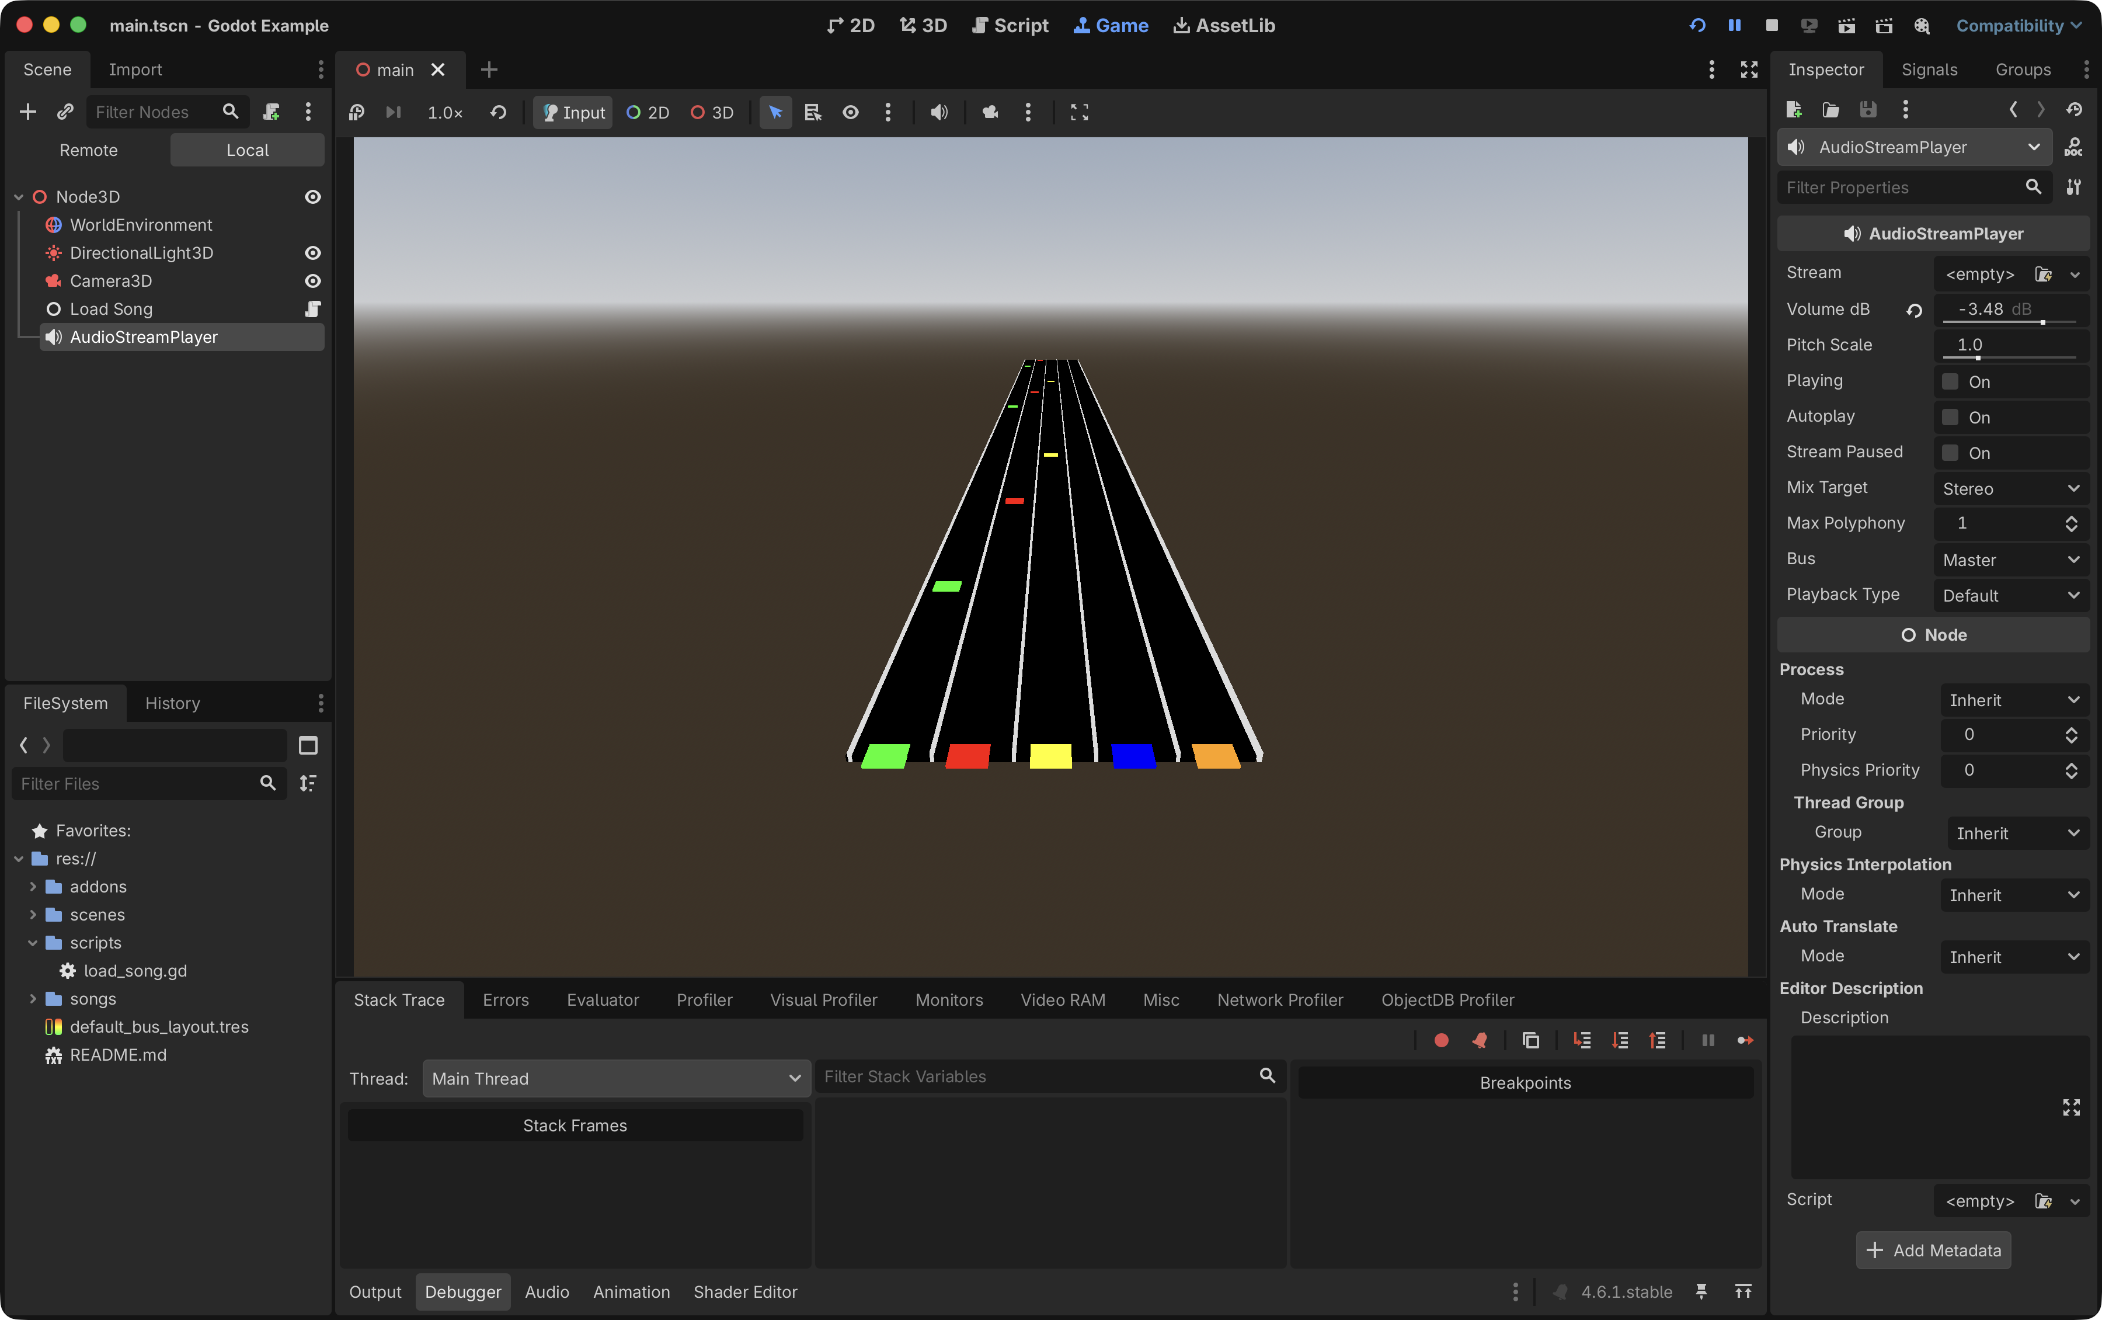Click the red record breakpoint icon in the debugger
Viewport: 2102px width, 1320px height.
tap(1442, 1040)
